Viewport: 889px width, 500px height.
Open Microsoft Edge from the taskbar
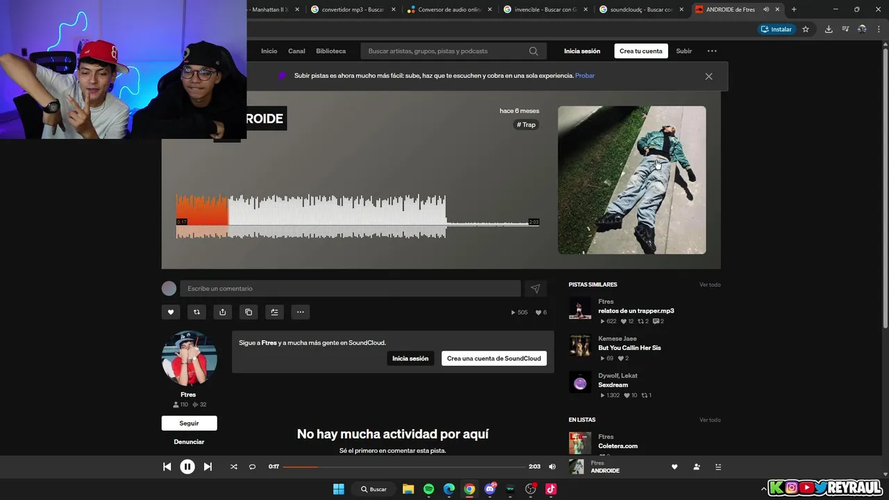[x=449, y=489]
